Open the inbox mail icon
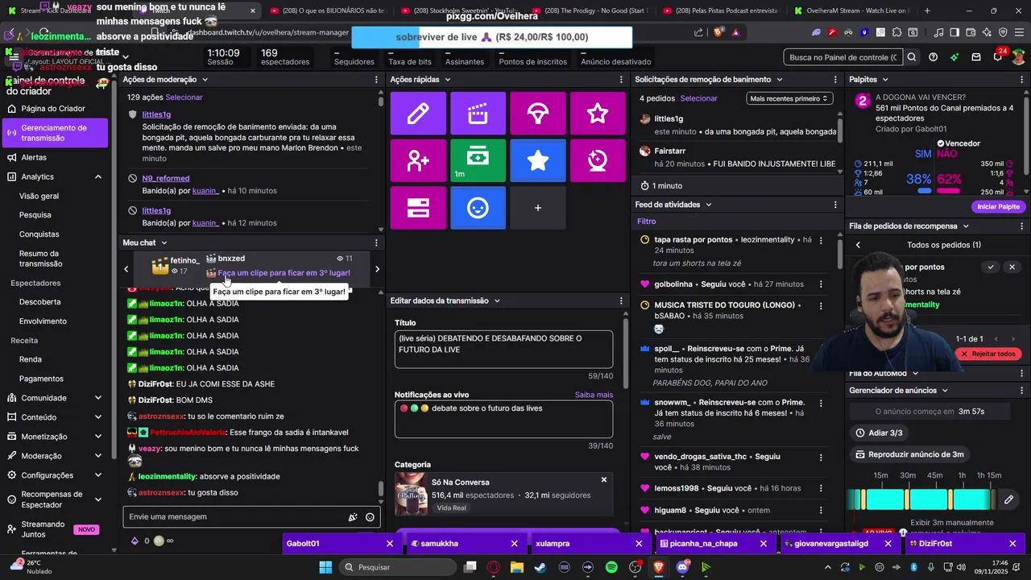 [x=976, y=57]
